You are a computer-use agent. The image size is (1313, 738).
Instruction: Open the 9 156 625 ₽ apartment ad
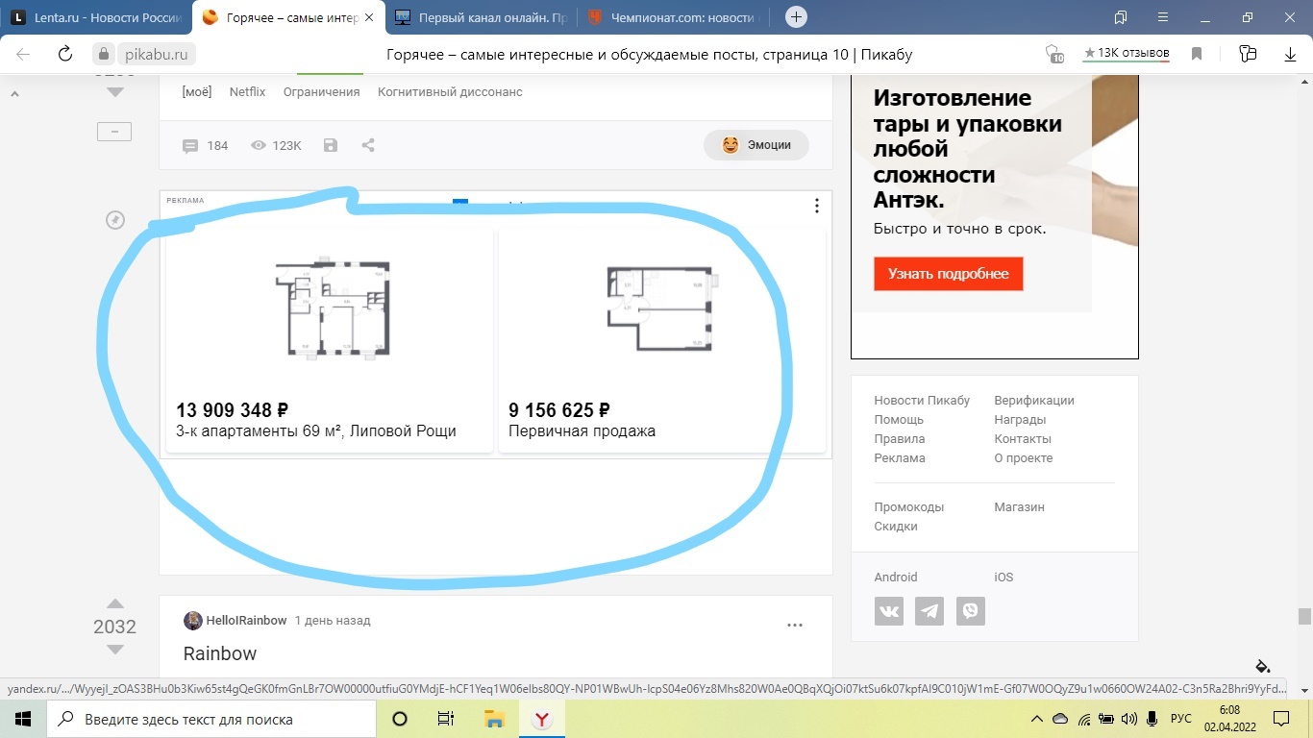coord(662,339)
